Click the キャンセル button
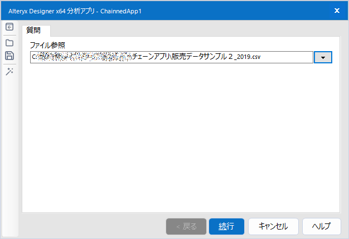349x239 pixels. click(273, 226)
